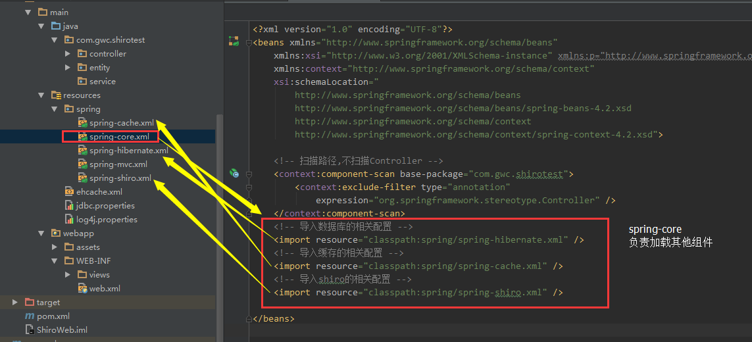Click the web.xml file icon
This screenshot has height=342, width=752.
[82, 289]
